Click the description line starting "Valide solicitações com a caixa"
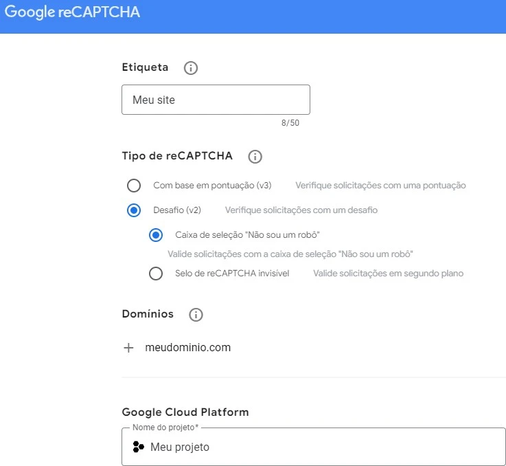 tap(290, 254)
